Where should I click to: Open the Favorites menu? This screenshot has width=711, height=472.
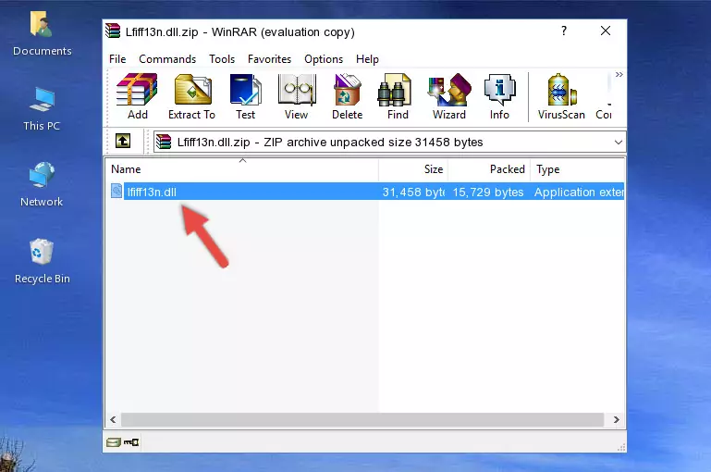pos(269,59)
